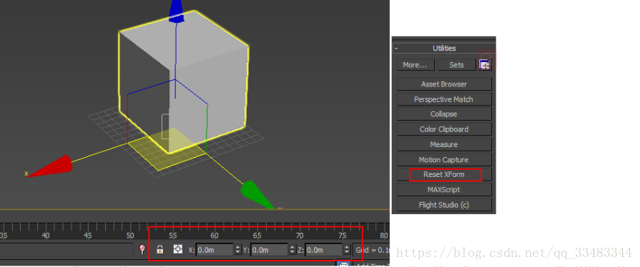The image size is (640, 267).
Task: Open the Flight Studio (c) utility
Action: [x=444, y=205]
